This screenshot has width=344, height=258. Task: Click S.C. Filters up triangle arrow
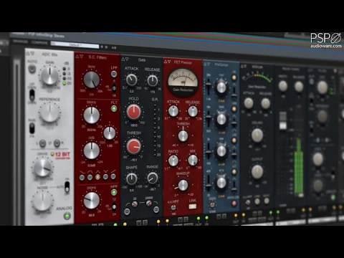pos(77,57)
